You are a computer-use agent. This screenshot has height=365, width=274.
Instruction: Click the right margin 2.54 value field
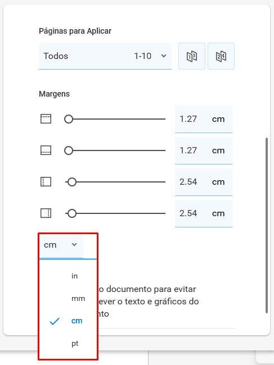pyautogui.click(x=204, y=213)
